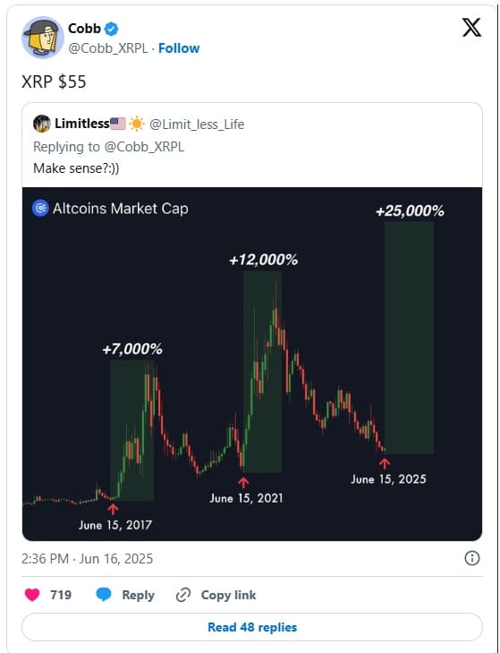Click the 2:36 PM Jun 16, 2025 timestamp

(87, 558)
